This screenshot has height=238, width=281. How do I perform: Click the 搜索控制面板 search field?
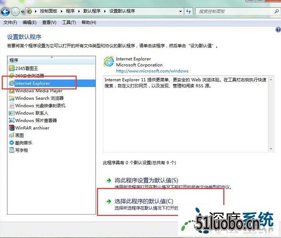click(235, 11)
